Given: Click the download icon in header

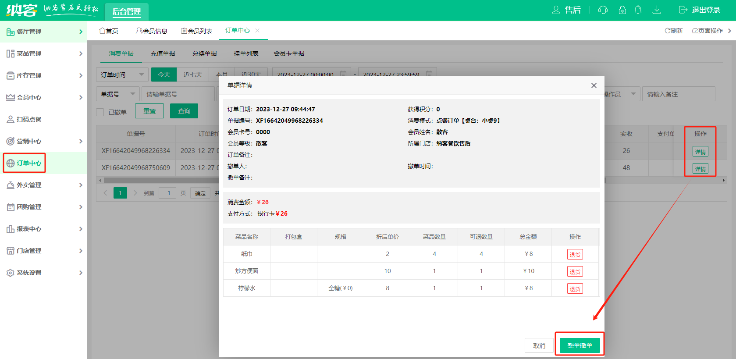Looking at the screenshot, I should click(656, 10).
